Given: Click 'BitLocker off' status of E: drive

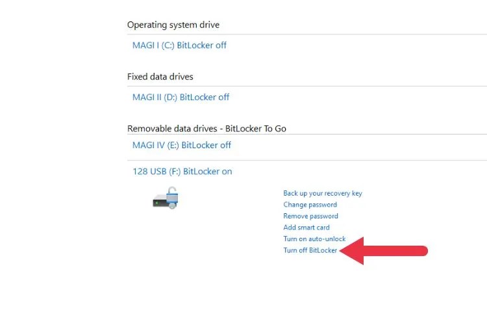Looking at the screenshot, I should pyautogui.click(x=206, y=145).
